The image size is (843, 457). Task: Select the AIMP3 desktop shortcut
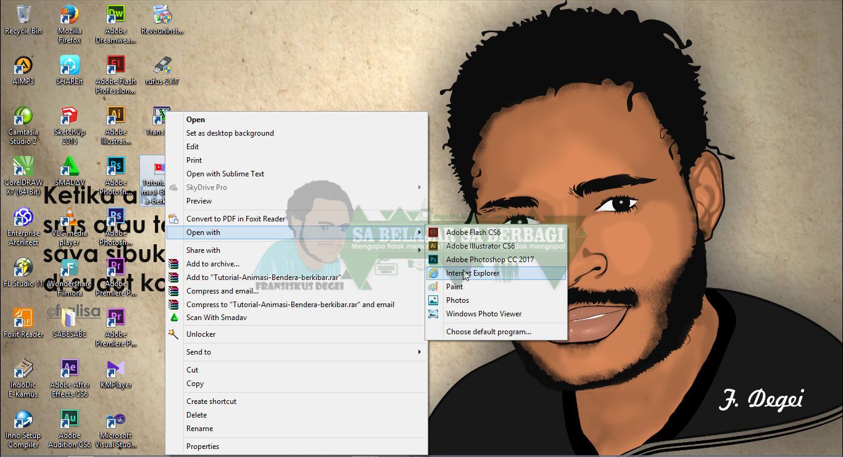coord(23,70)
